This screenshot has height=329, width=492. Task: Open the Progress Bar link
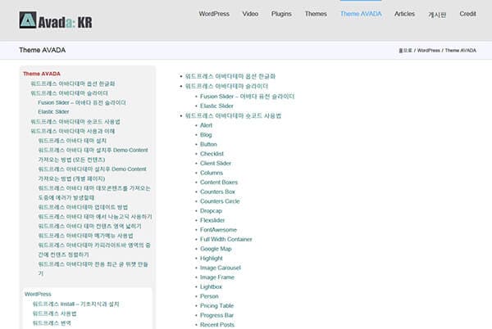click(x=216, y=315)
